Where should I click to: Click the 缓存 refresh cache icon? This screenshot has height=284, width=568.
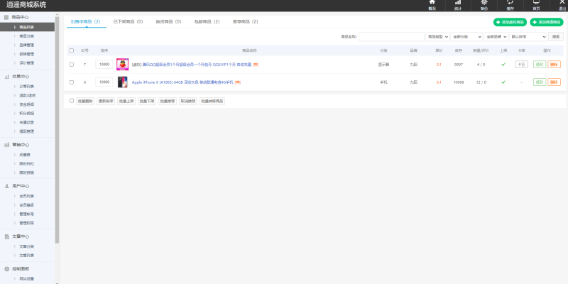coord(510,4)
